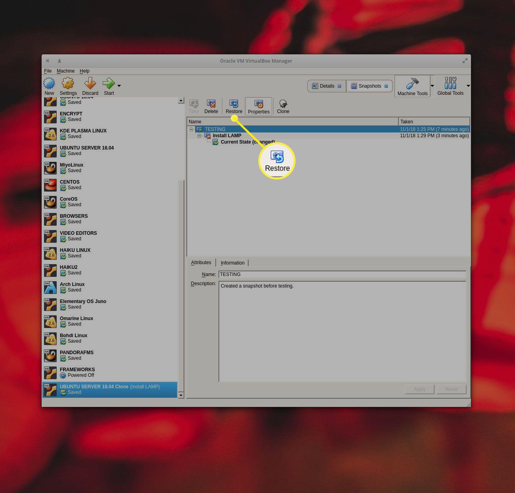This screenshot has width=515, height=493.
Task: Click the 11/1/18 1:29 PM taken time
Action: [x=434, y=136]
